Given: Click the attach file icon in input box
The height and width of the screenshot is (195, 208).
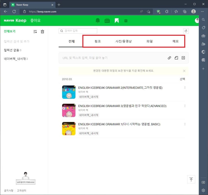Looking at the screenshot, I should tap(176, 58).
